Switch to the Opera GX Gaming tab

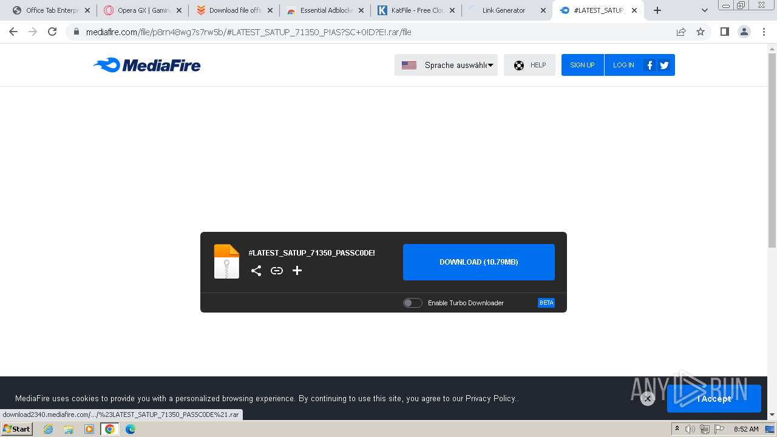(x=143, y=10)
